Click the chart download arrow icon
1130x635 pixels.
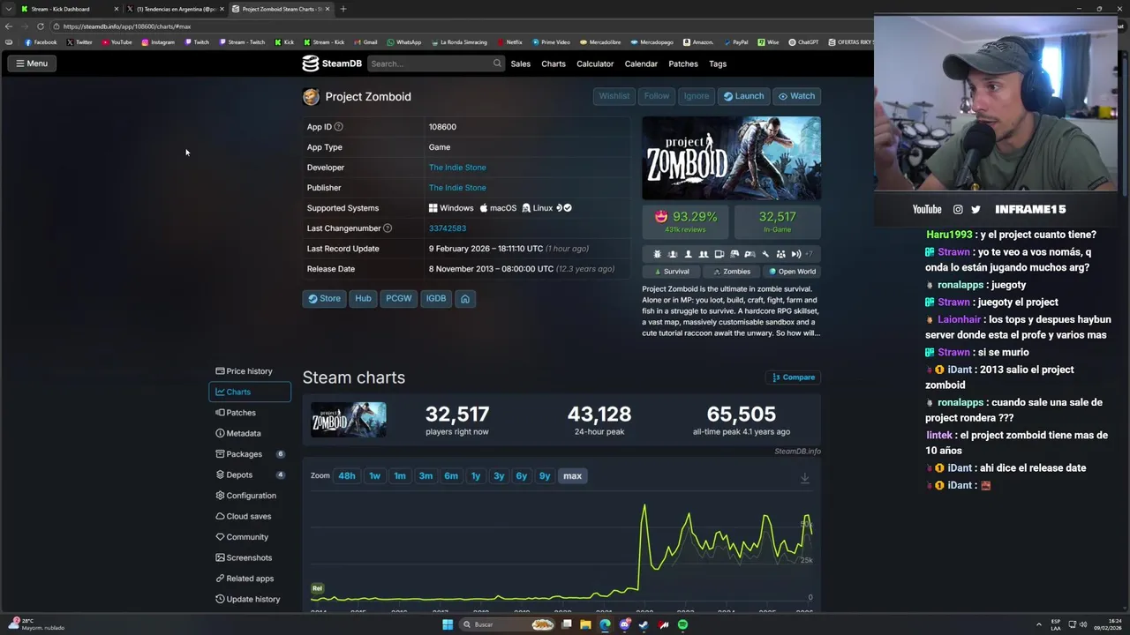click(x=804, y=477)
